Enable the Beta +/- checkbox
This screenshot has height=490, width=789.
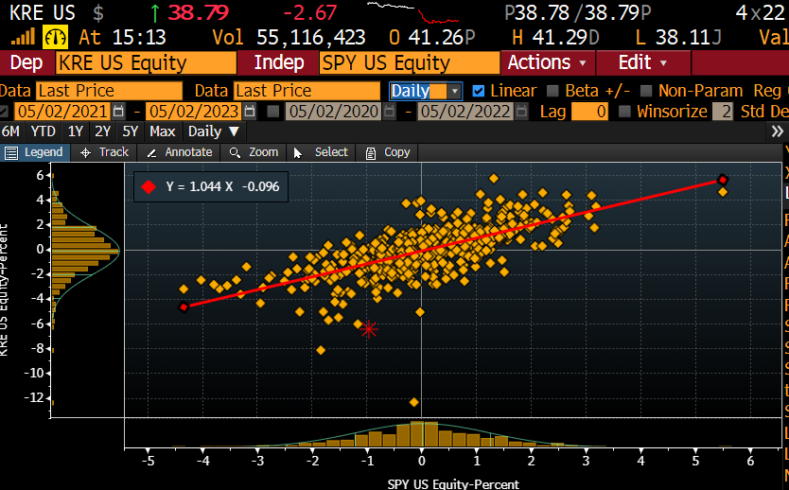(x=553, y=91)
